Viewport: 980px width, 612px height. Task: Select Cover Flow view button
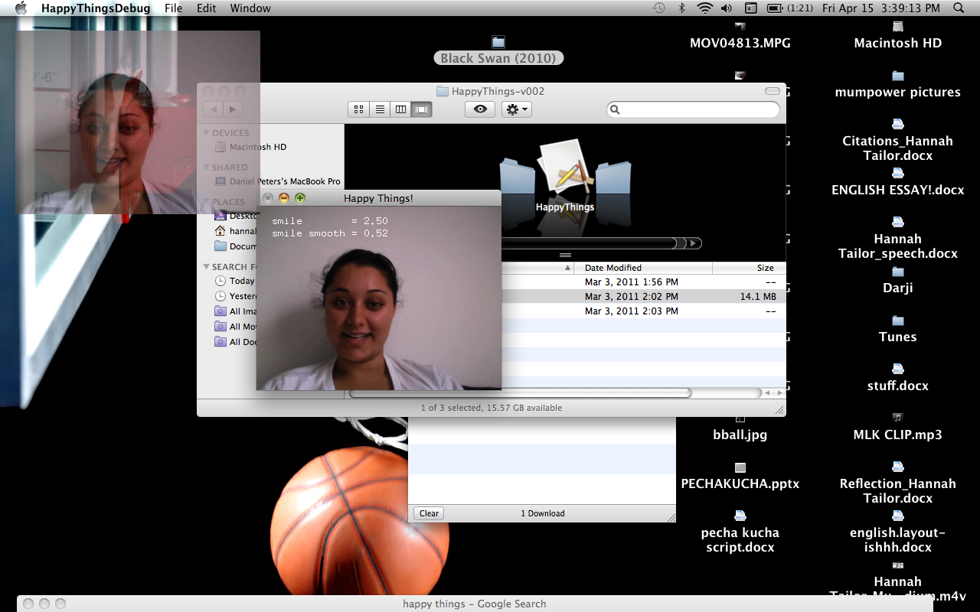point(422,109)
